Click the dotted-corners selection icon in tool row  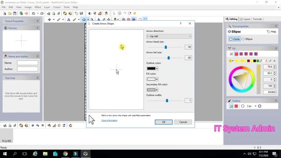(x=140, y=19)
